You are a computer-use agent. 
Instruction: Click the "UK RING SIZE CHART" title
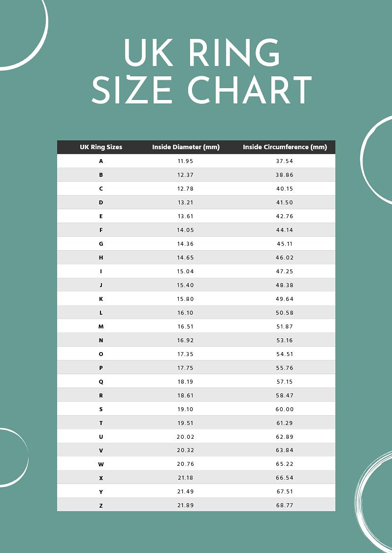201,71
